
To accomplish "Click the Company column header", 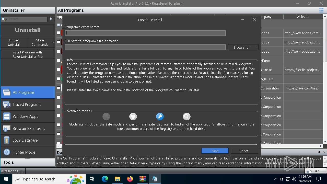I will [266, 17].
